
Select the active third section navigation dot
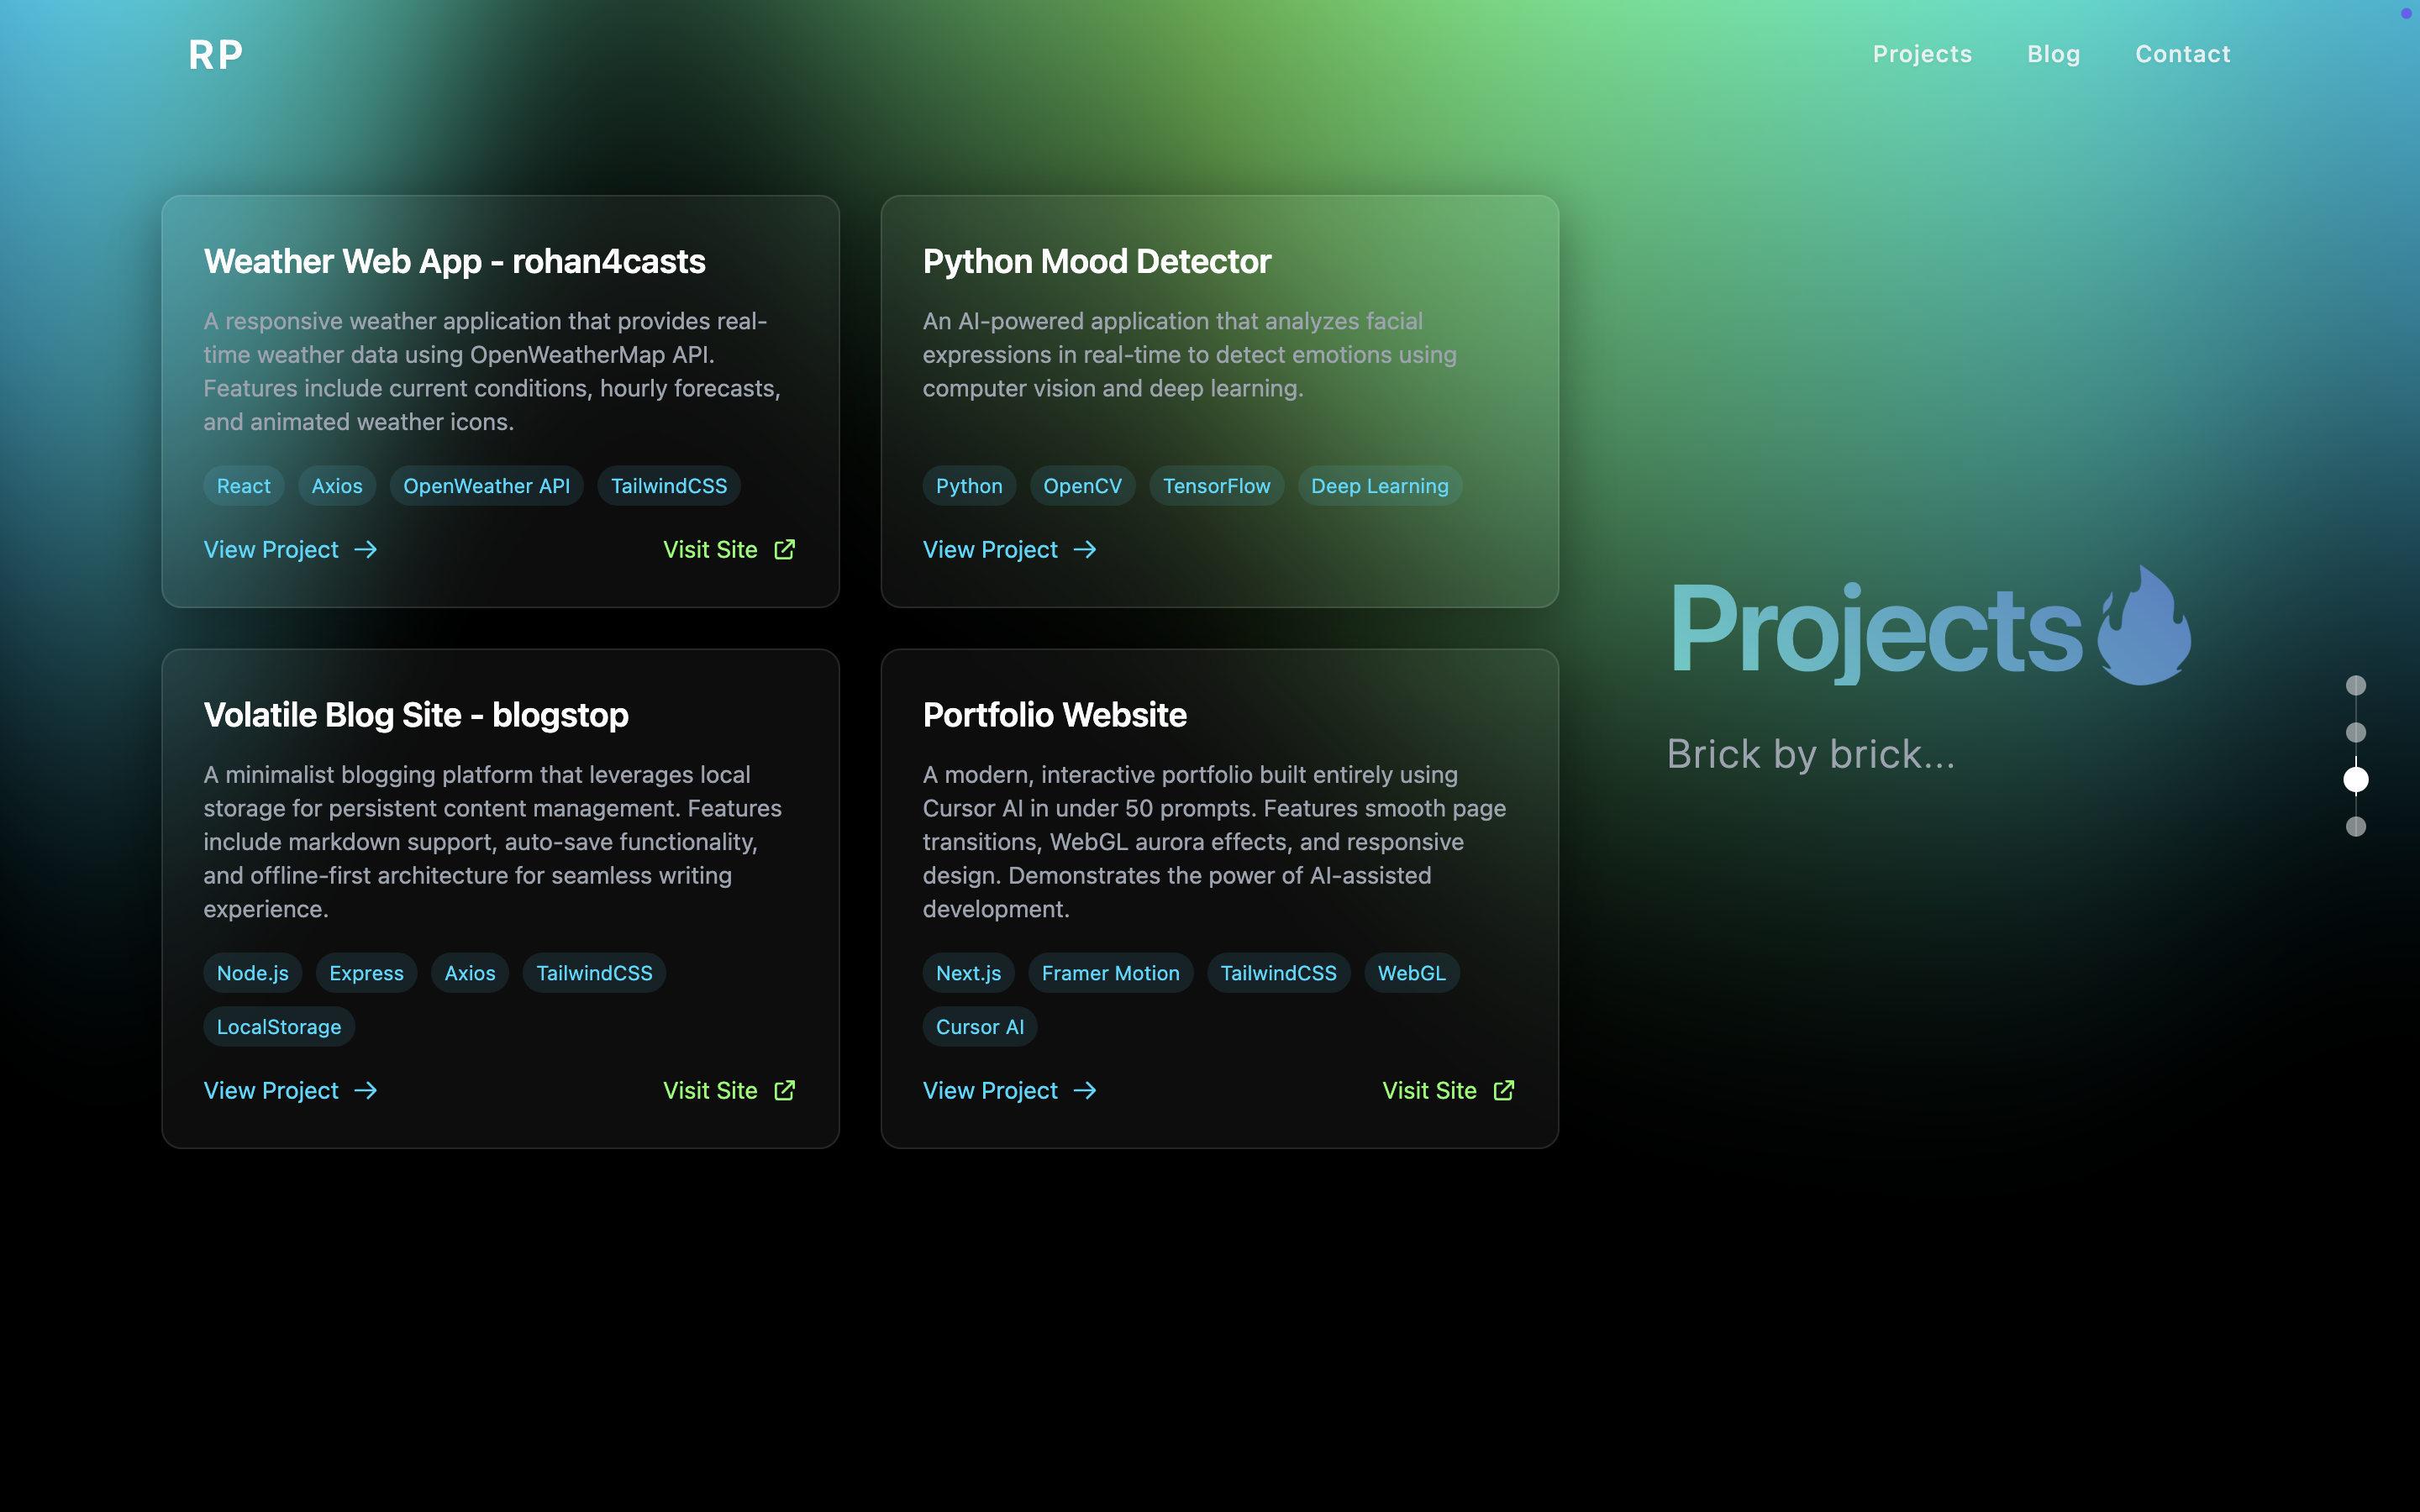pos(2356,780)
